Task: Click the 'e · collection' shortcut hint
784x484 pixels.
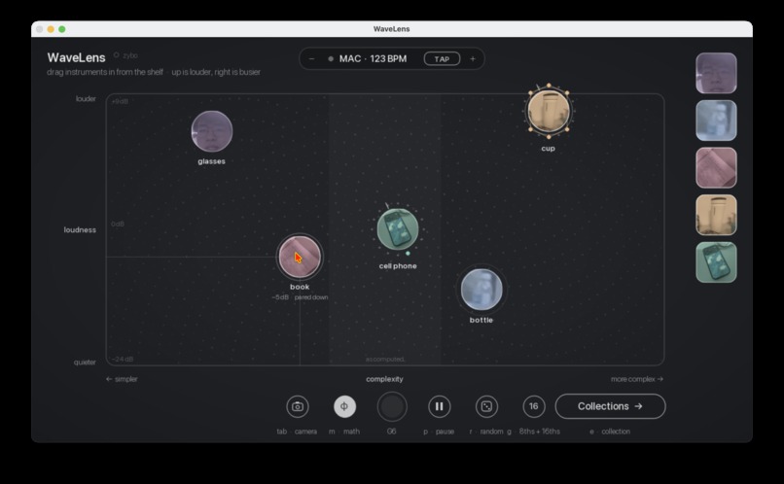Action: pyautogui.click(x=610, y=432)
